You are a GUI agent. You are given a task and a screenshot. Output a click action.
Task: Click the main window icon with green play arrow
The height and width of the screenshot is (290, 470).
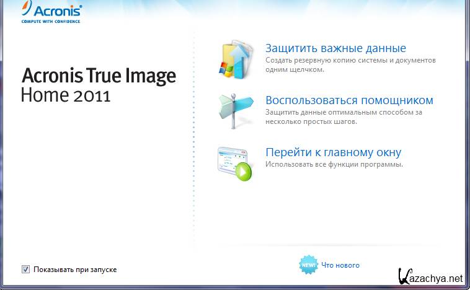pos(235,163)
